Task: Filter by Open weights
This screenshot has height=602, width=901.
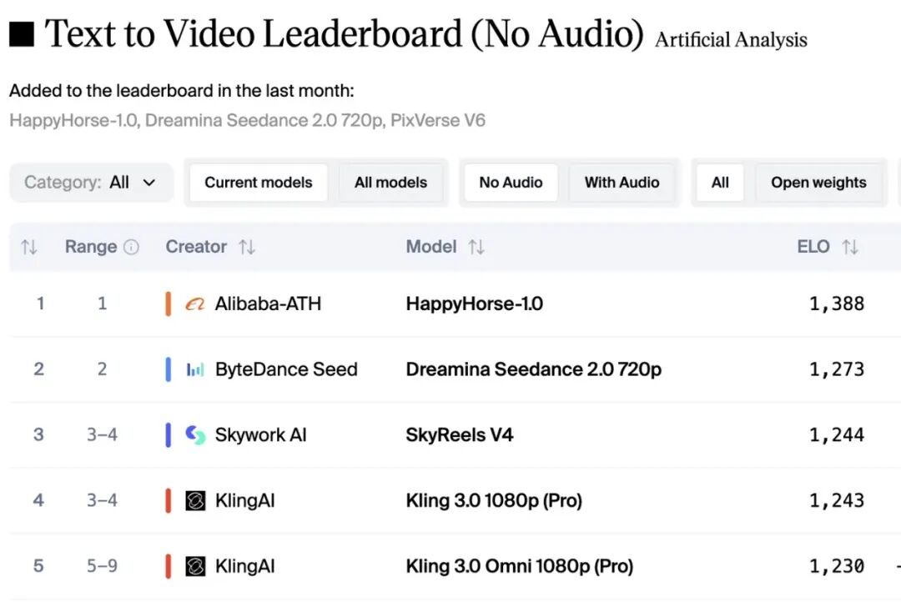Action: tap(818, 183)
